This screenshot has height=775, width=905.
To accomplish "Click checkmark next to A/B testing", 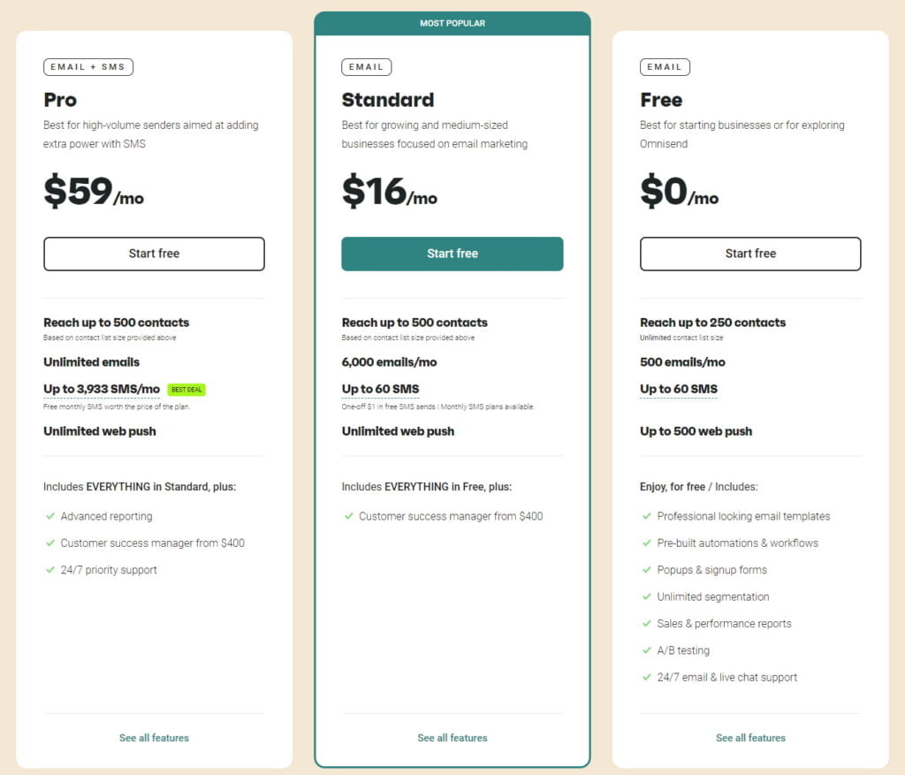I will 646,650.
